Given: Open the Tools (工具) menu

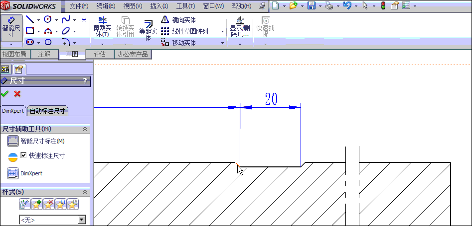Looking at the screenshot, I should click(x=185, y=6).
